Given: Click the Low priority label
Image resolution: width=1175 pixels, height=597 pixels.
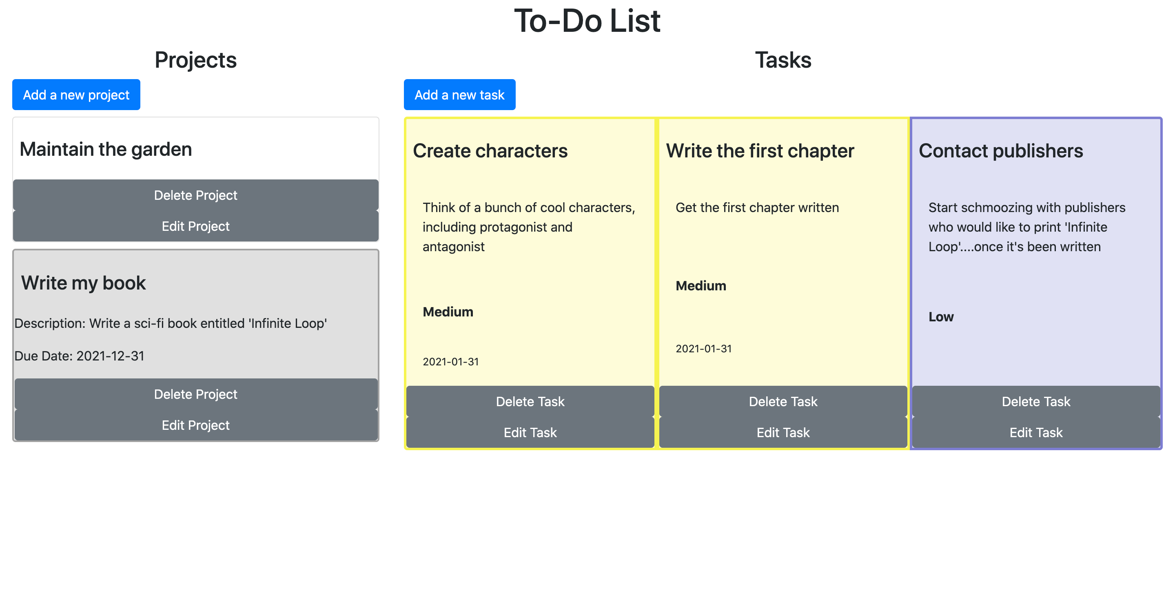Looking at the screenshot, I should (940, 317).
